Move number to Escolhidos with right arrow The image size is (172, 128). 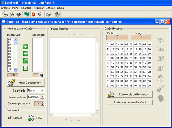[x=25, y=46]
